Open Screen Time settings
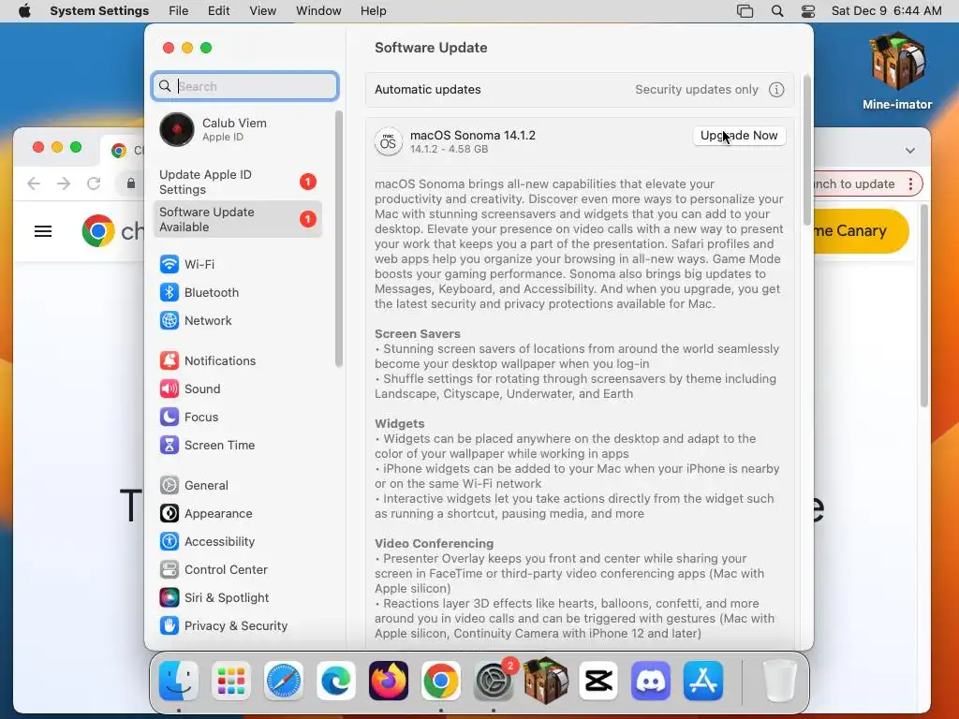This screenshot has height=719, width=959. (x=239, y=445)
